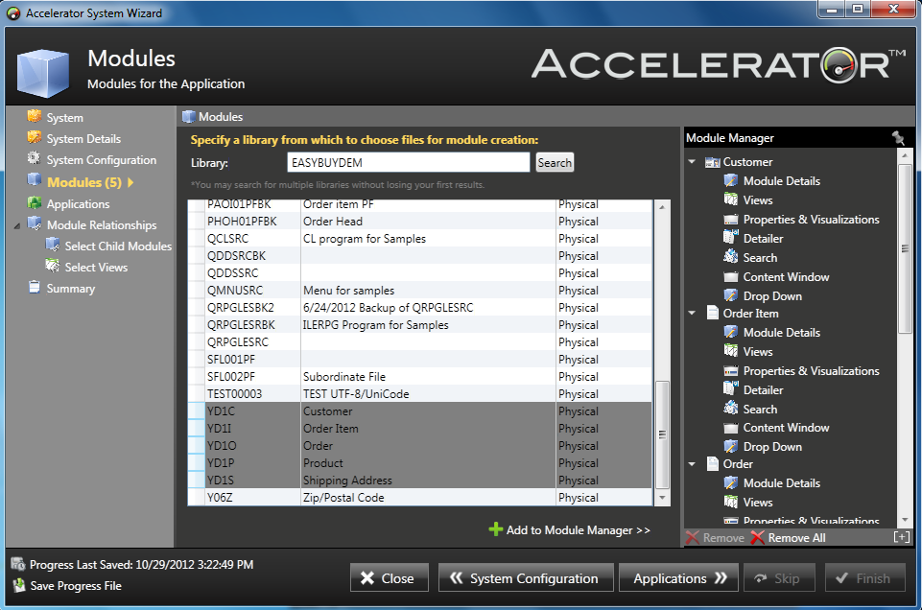This screenshot has width=922, height=610.
Task: Click the Module Details icon under Customer
Action: tap(731, 180)
